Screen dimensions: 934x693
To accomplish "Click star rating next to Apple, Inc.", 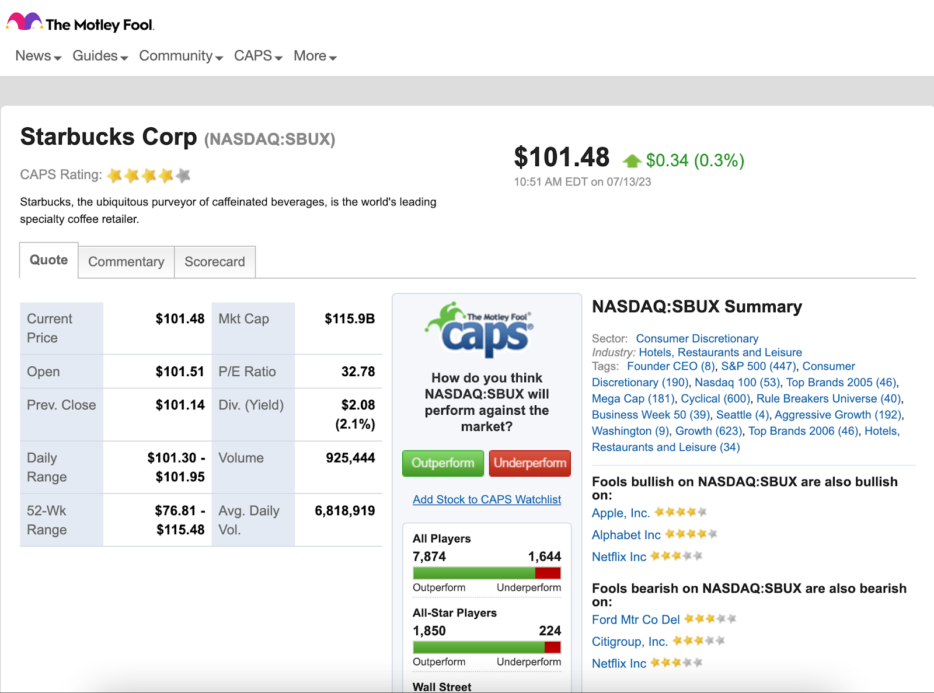I will pos(681,512).
